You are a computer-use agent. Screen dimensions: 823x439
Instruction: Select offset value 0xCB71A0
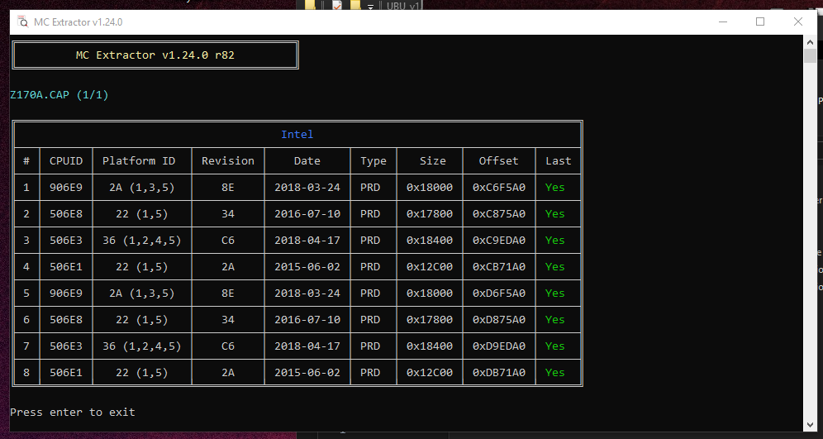498,267
